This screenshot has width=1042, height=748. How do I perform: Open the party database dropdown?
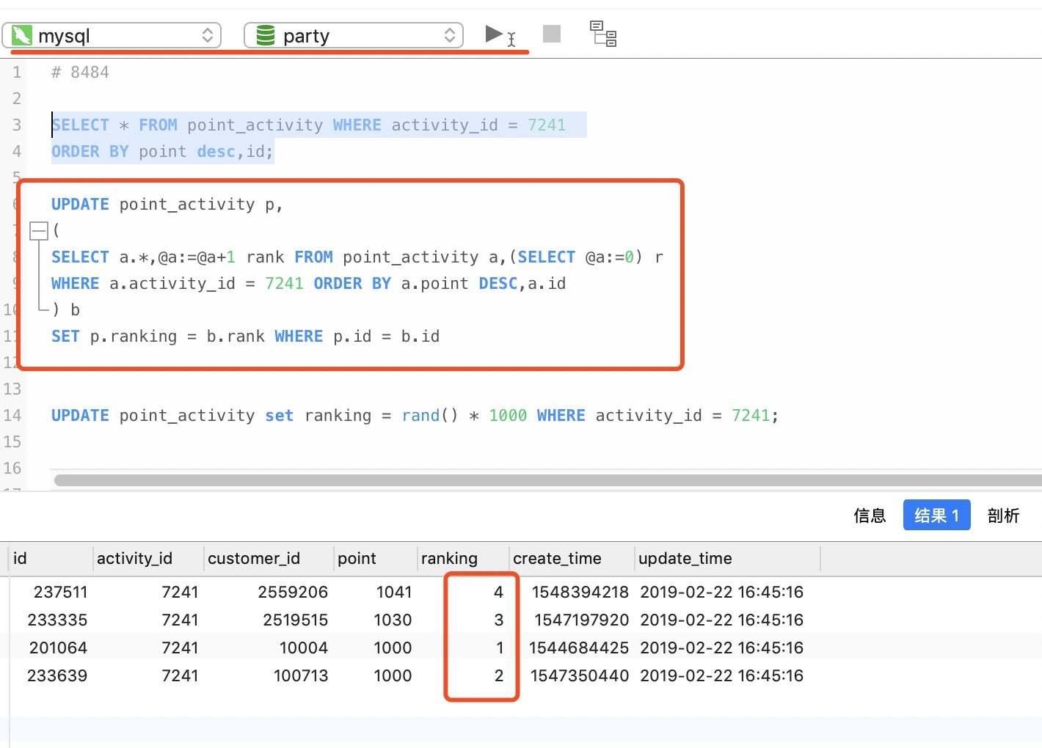coord(354,35)
